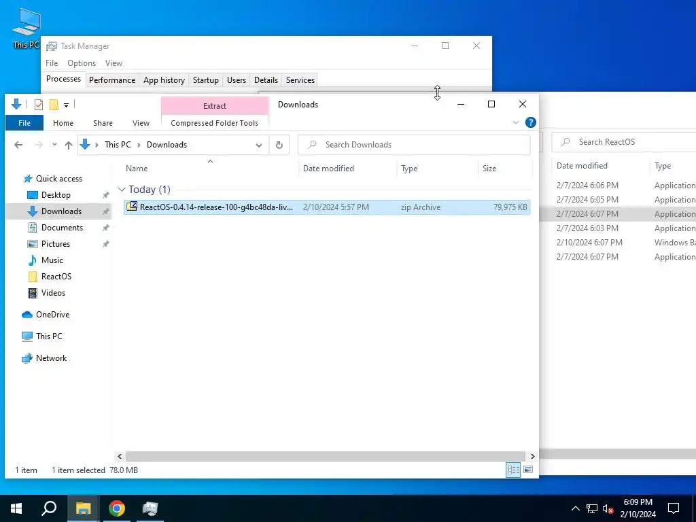Open Task Manager's Performance tab

[x=112, y=80]
